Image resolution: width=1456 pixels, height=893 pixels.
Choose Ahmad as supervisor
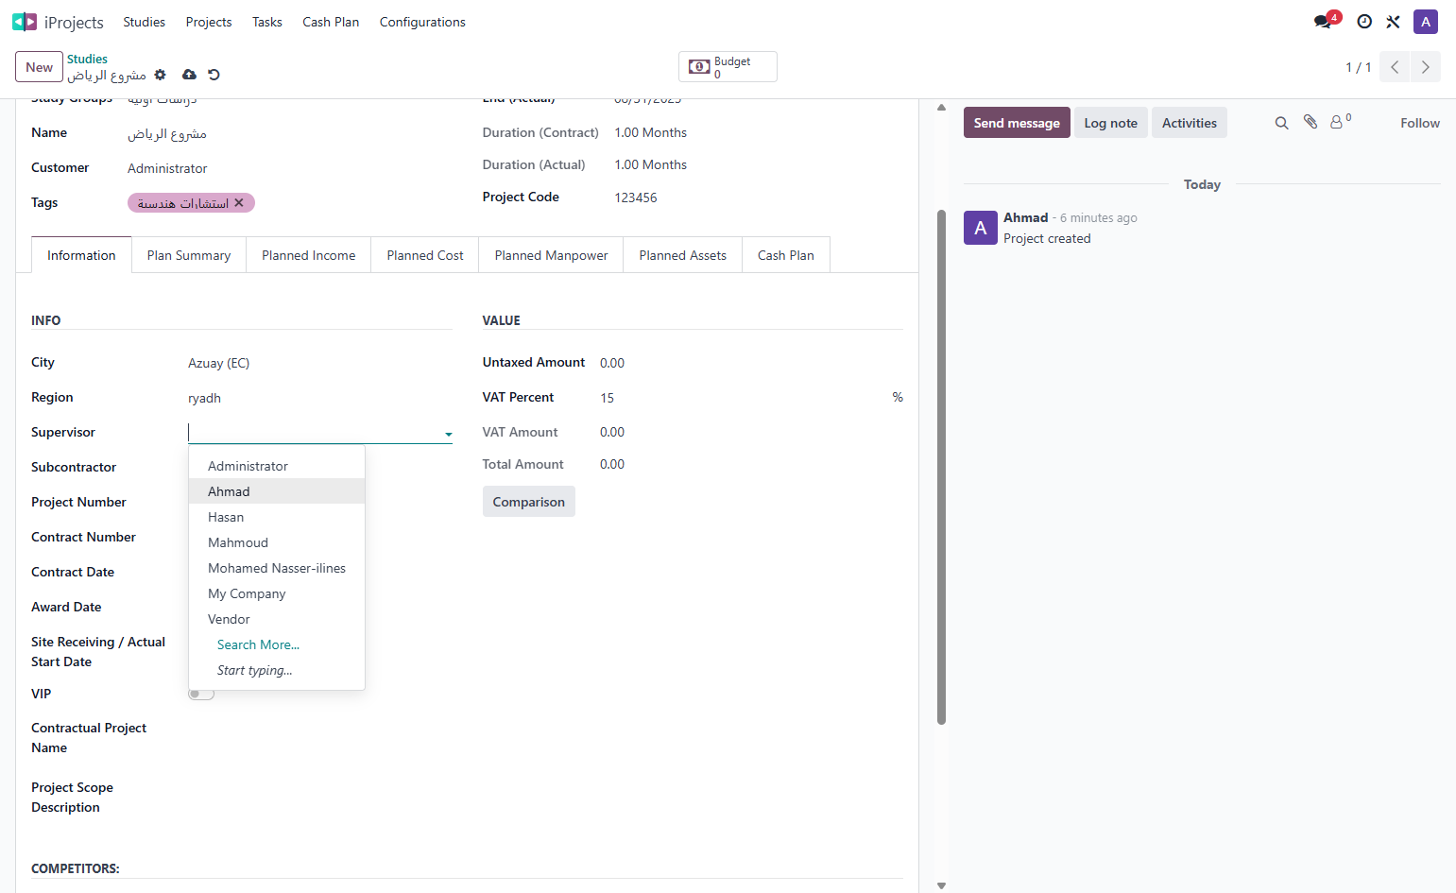pyautogui.click(x=277, y=491)
